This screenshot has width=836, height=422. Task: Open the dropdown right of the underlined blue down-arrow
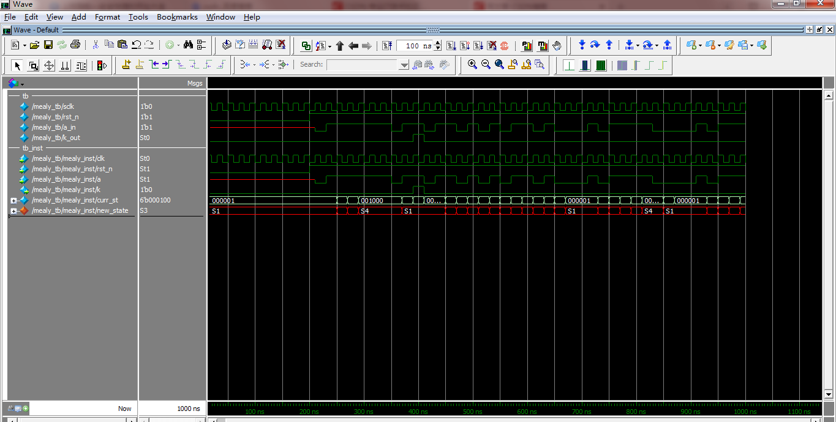coord(638,46)
